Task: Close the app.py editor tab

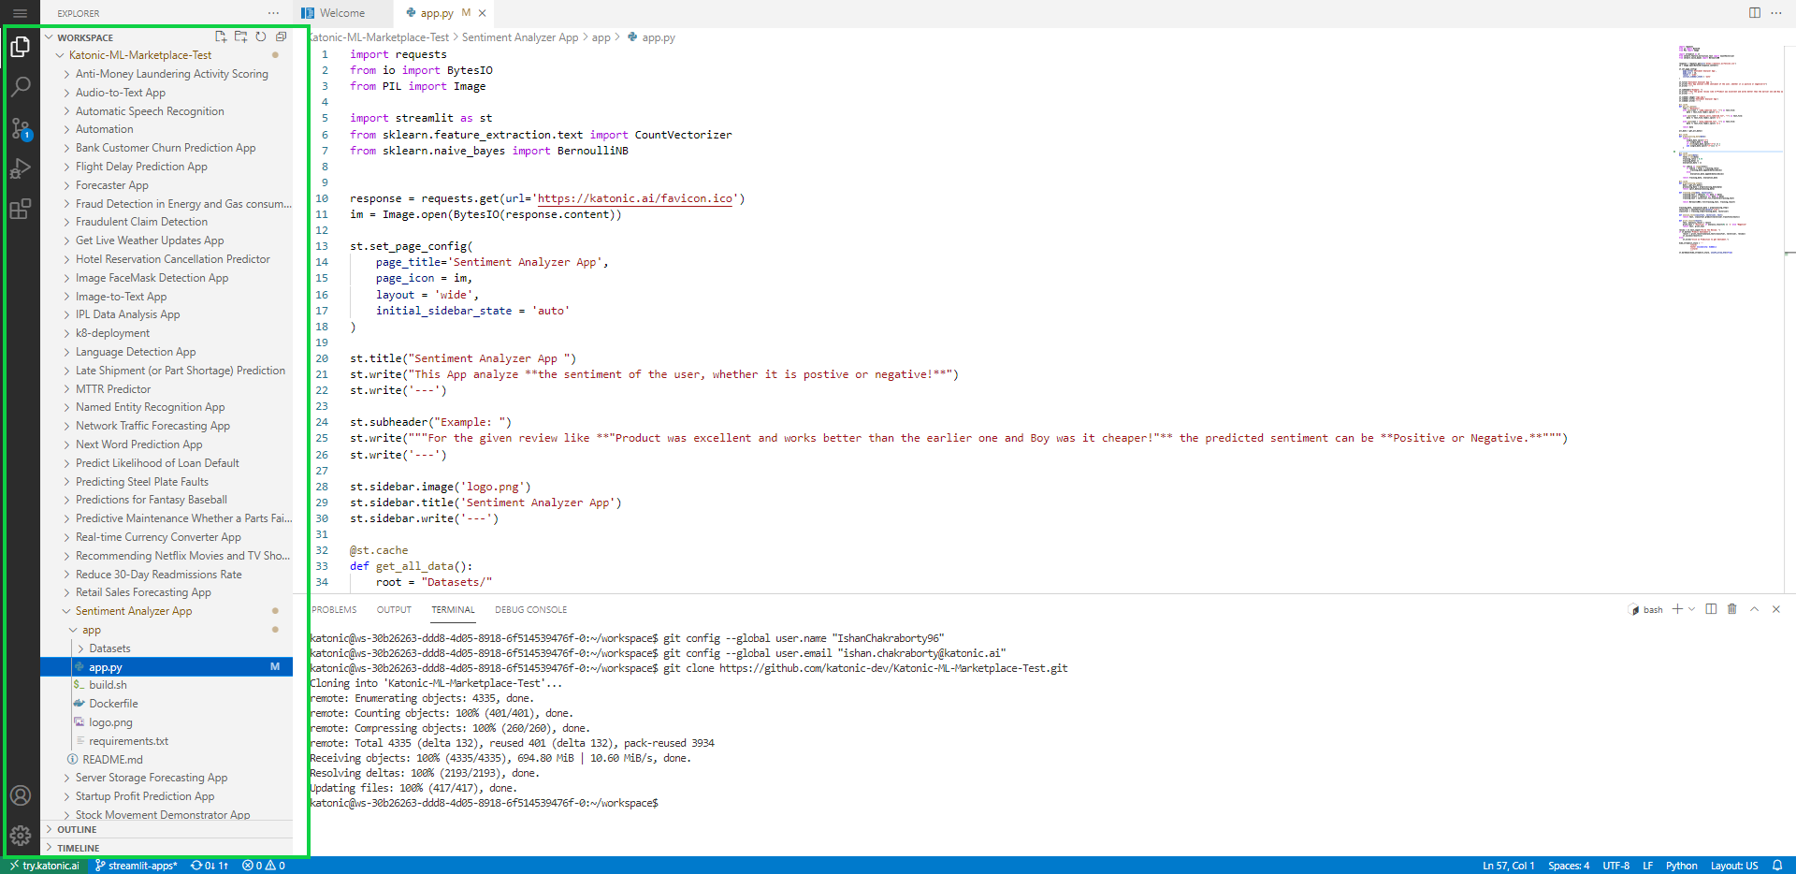Action: click(482, 13)
